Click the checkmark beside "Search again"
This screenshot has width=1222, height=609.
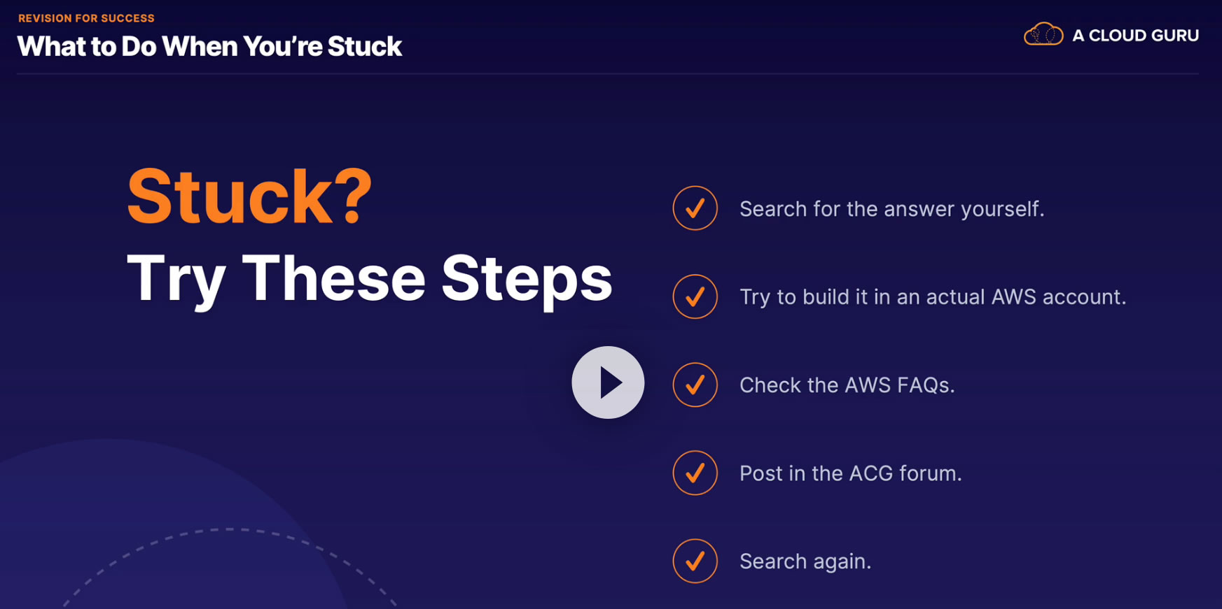(695, 561)
